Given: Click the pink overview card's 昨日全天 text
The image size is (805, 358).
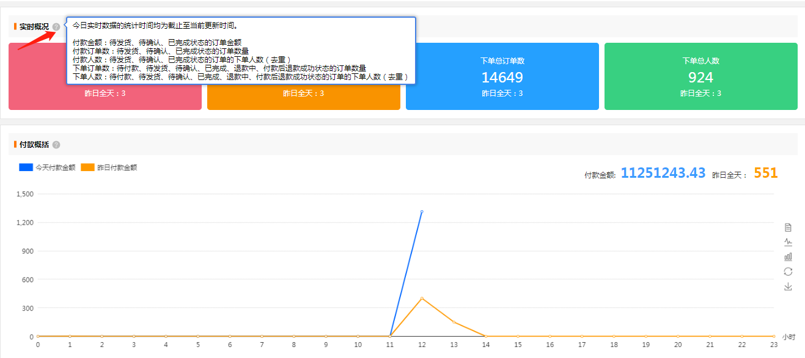Looking at the screenshot, I should point(105,94).
